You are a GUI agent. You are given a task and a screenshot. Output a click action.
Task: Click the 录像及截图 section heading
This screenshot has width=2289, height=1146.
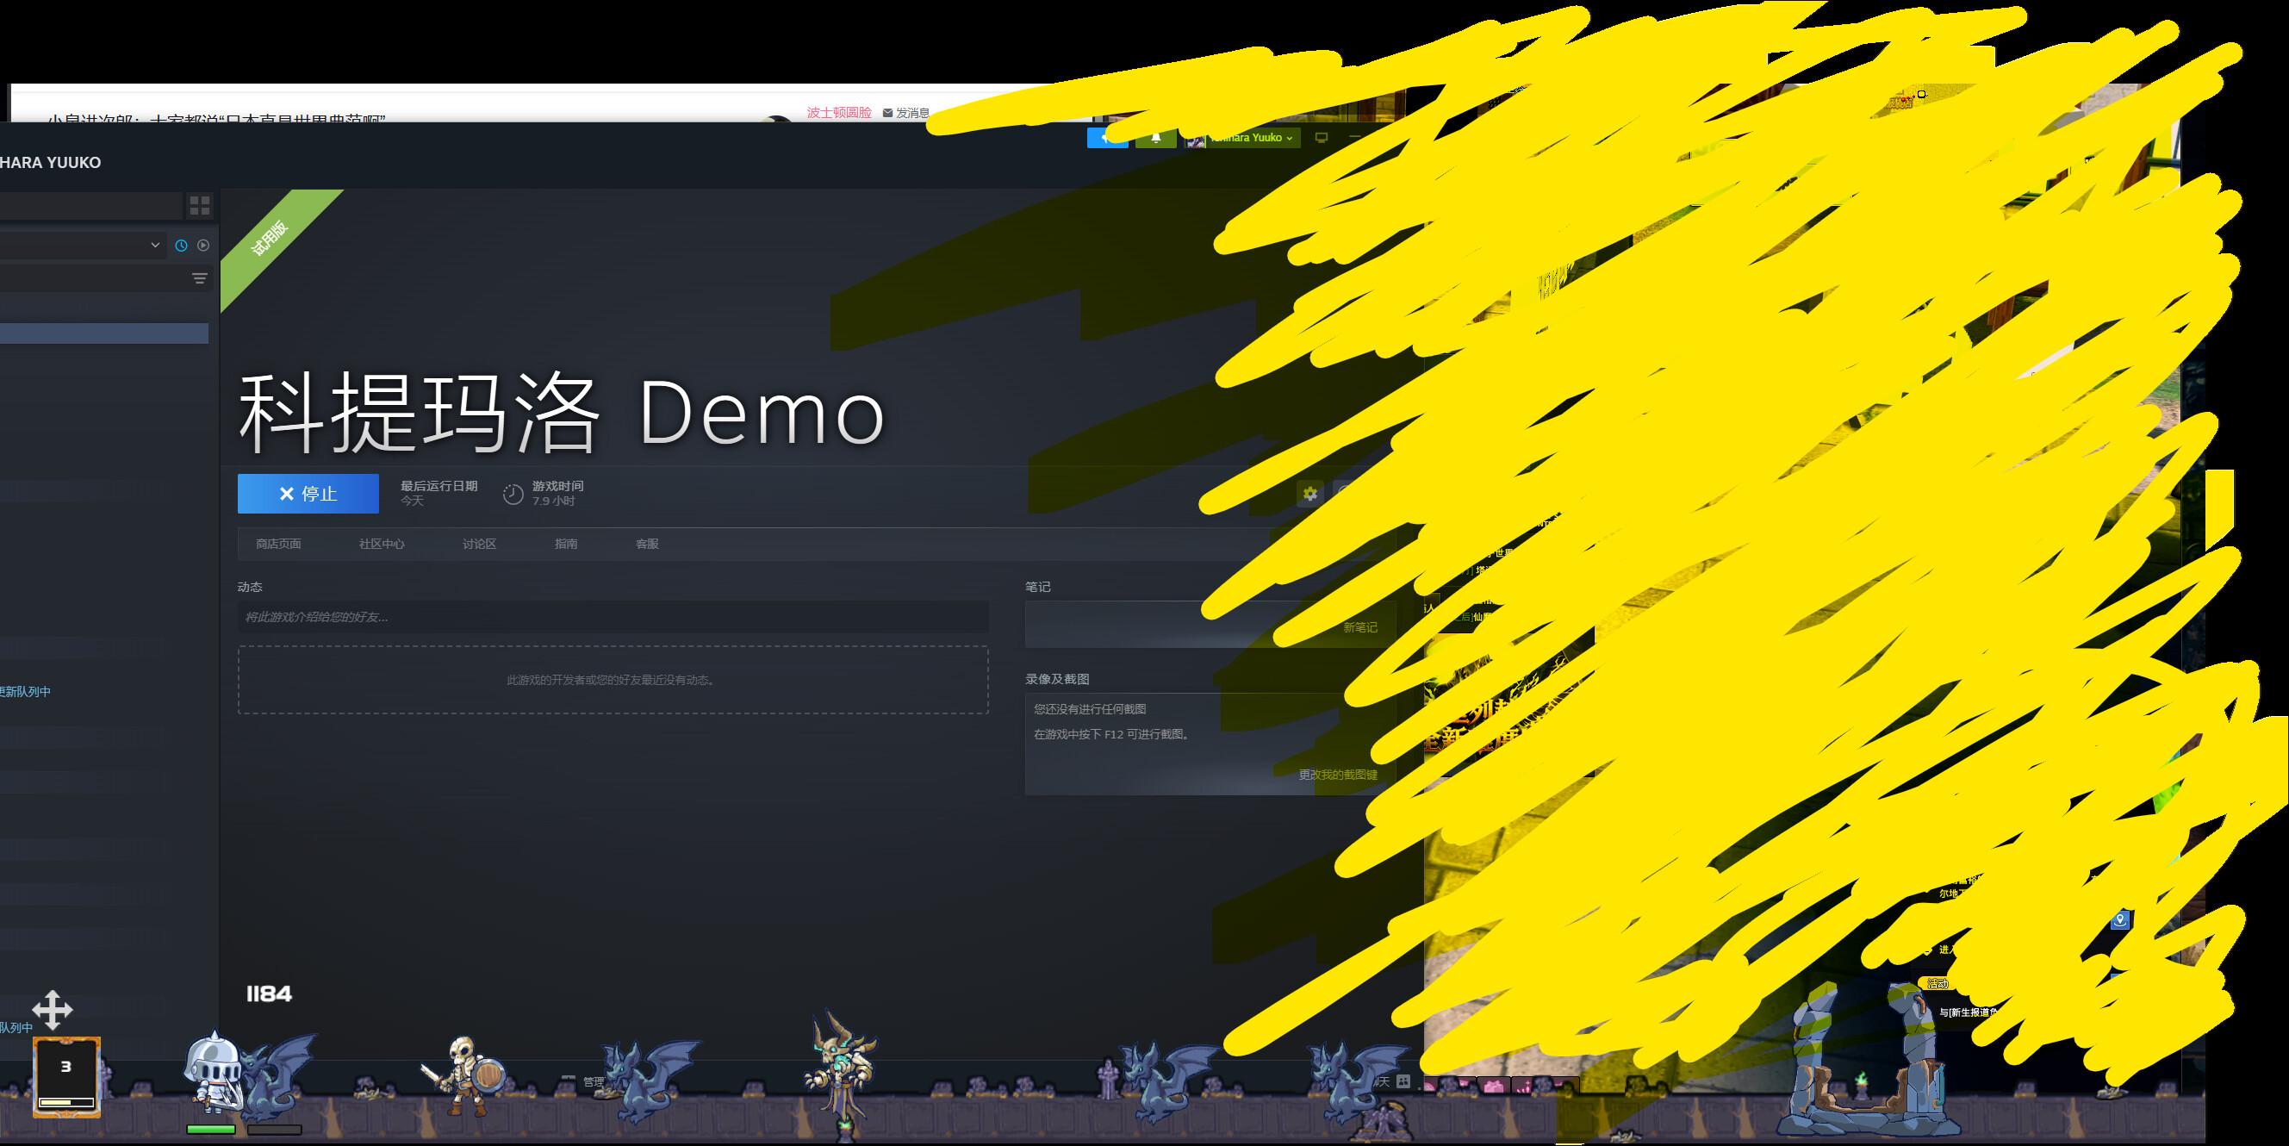point(1057,679)
